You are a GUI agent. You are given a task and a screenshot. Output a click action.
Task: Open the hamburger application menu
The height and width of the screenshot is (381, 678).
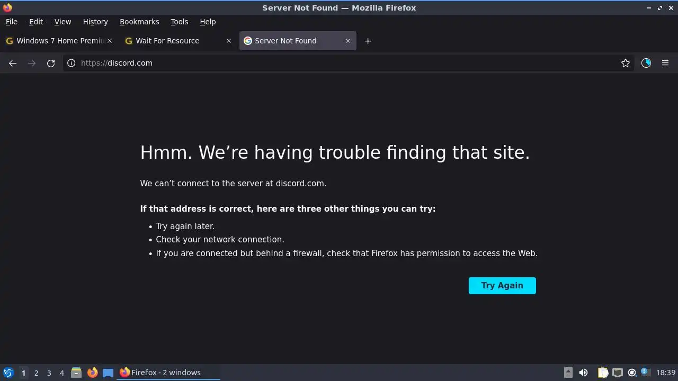click(665, 63)
